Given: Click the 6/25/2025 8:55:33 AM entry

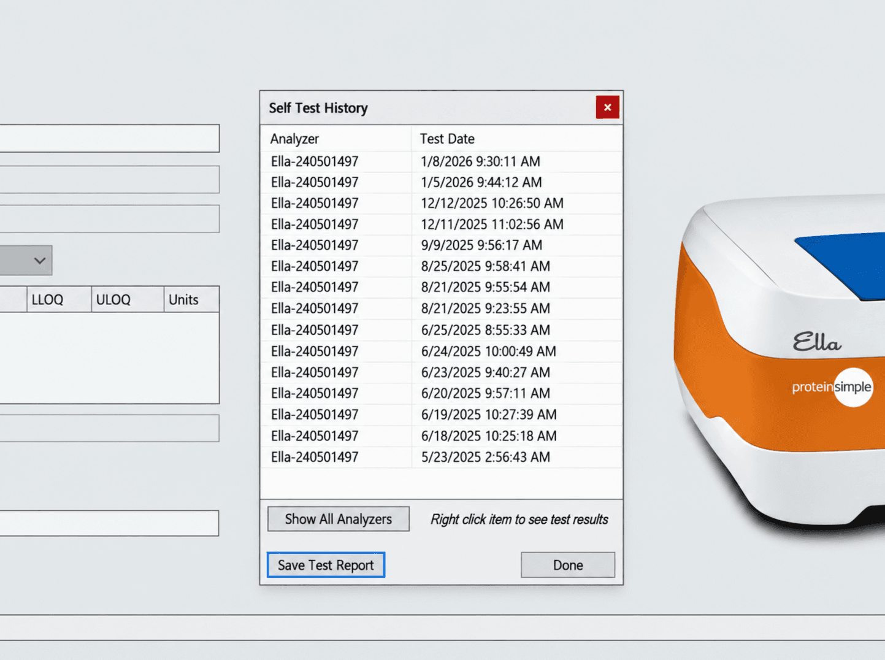Looking at the screenshot, I should point(442,330).
